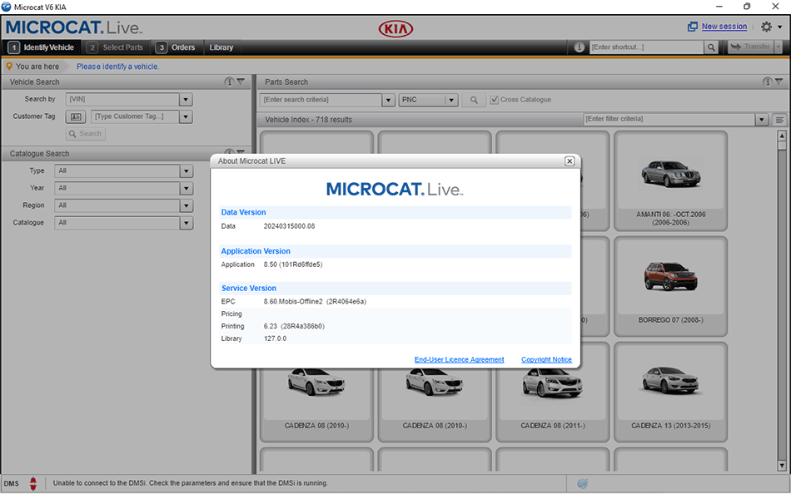Open the Search by VIN dropdown
Image resolution: width=791 pixels, height=494 pixels.
pos(186,99)
